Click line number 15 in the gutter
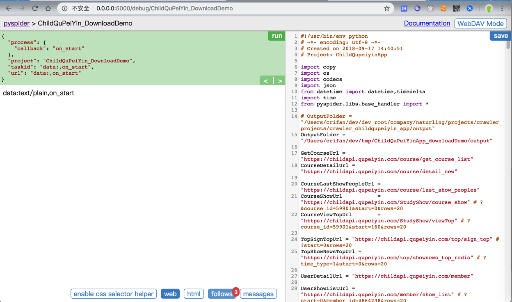The height and width of the screenshot is (302, 512). pyautogui.click(x=294, y=135)
